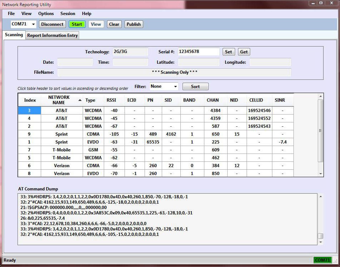The width and height of the screenshot is (340, 267).
Task: Publish the scan results
Action: click(133, 24)
